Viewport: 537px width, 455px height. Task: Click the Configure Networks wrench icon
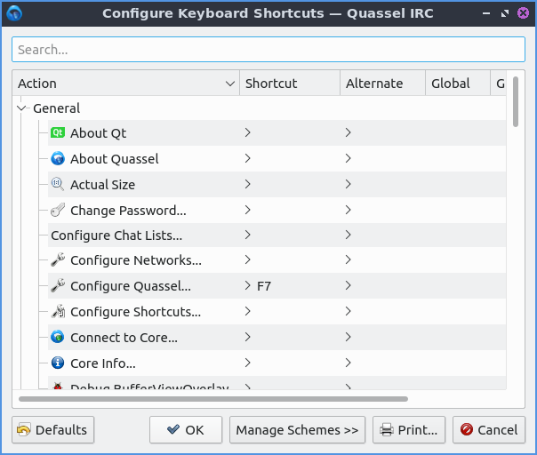coord(58,261)
